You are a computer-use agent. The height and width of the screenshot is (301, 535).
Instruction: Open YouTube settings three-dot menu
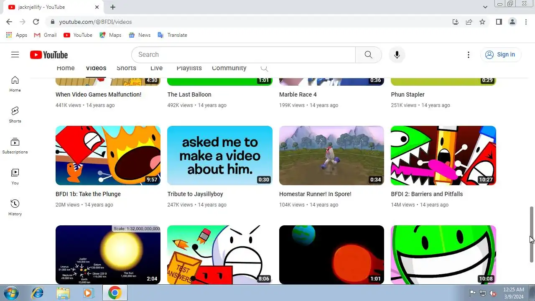tap(469, 55)
